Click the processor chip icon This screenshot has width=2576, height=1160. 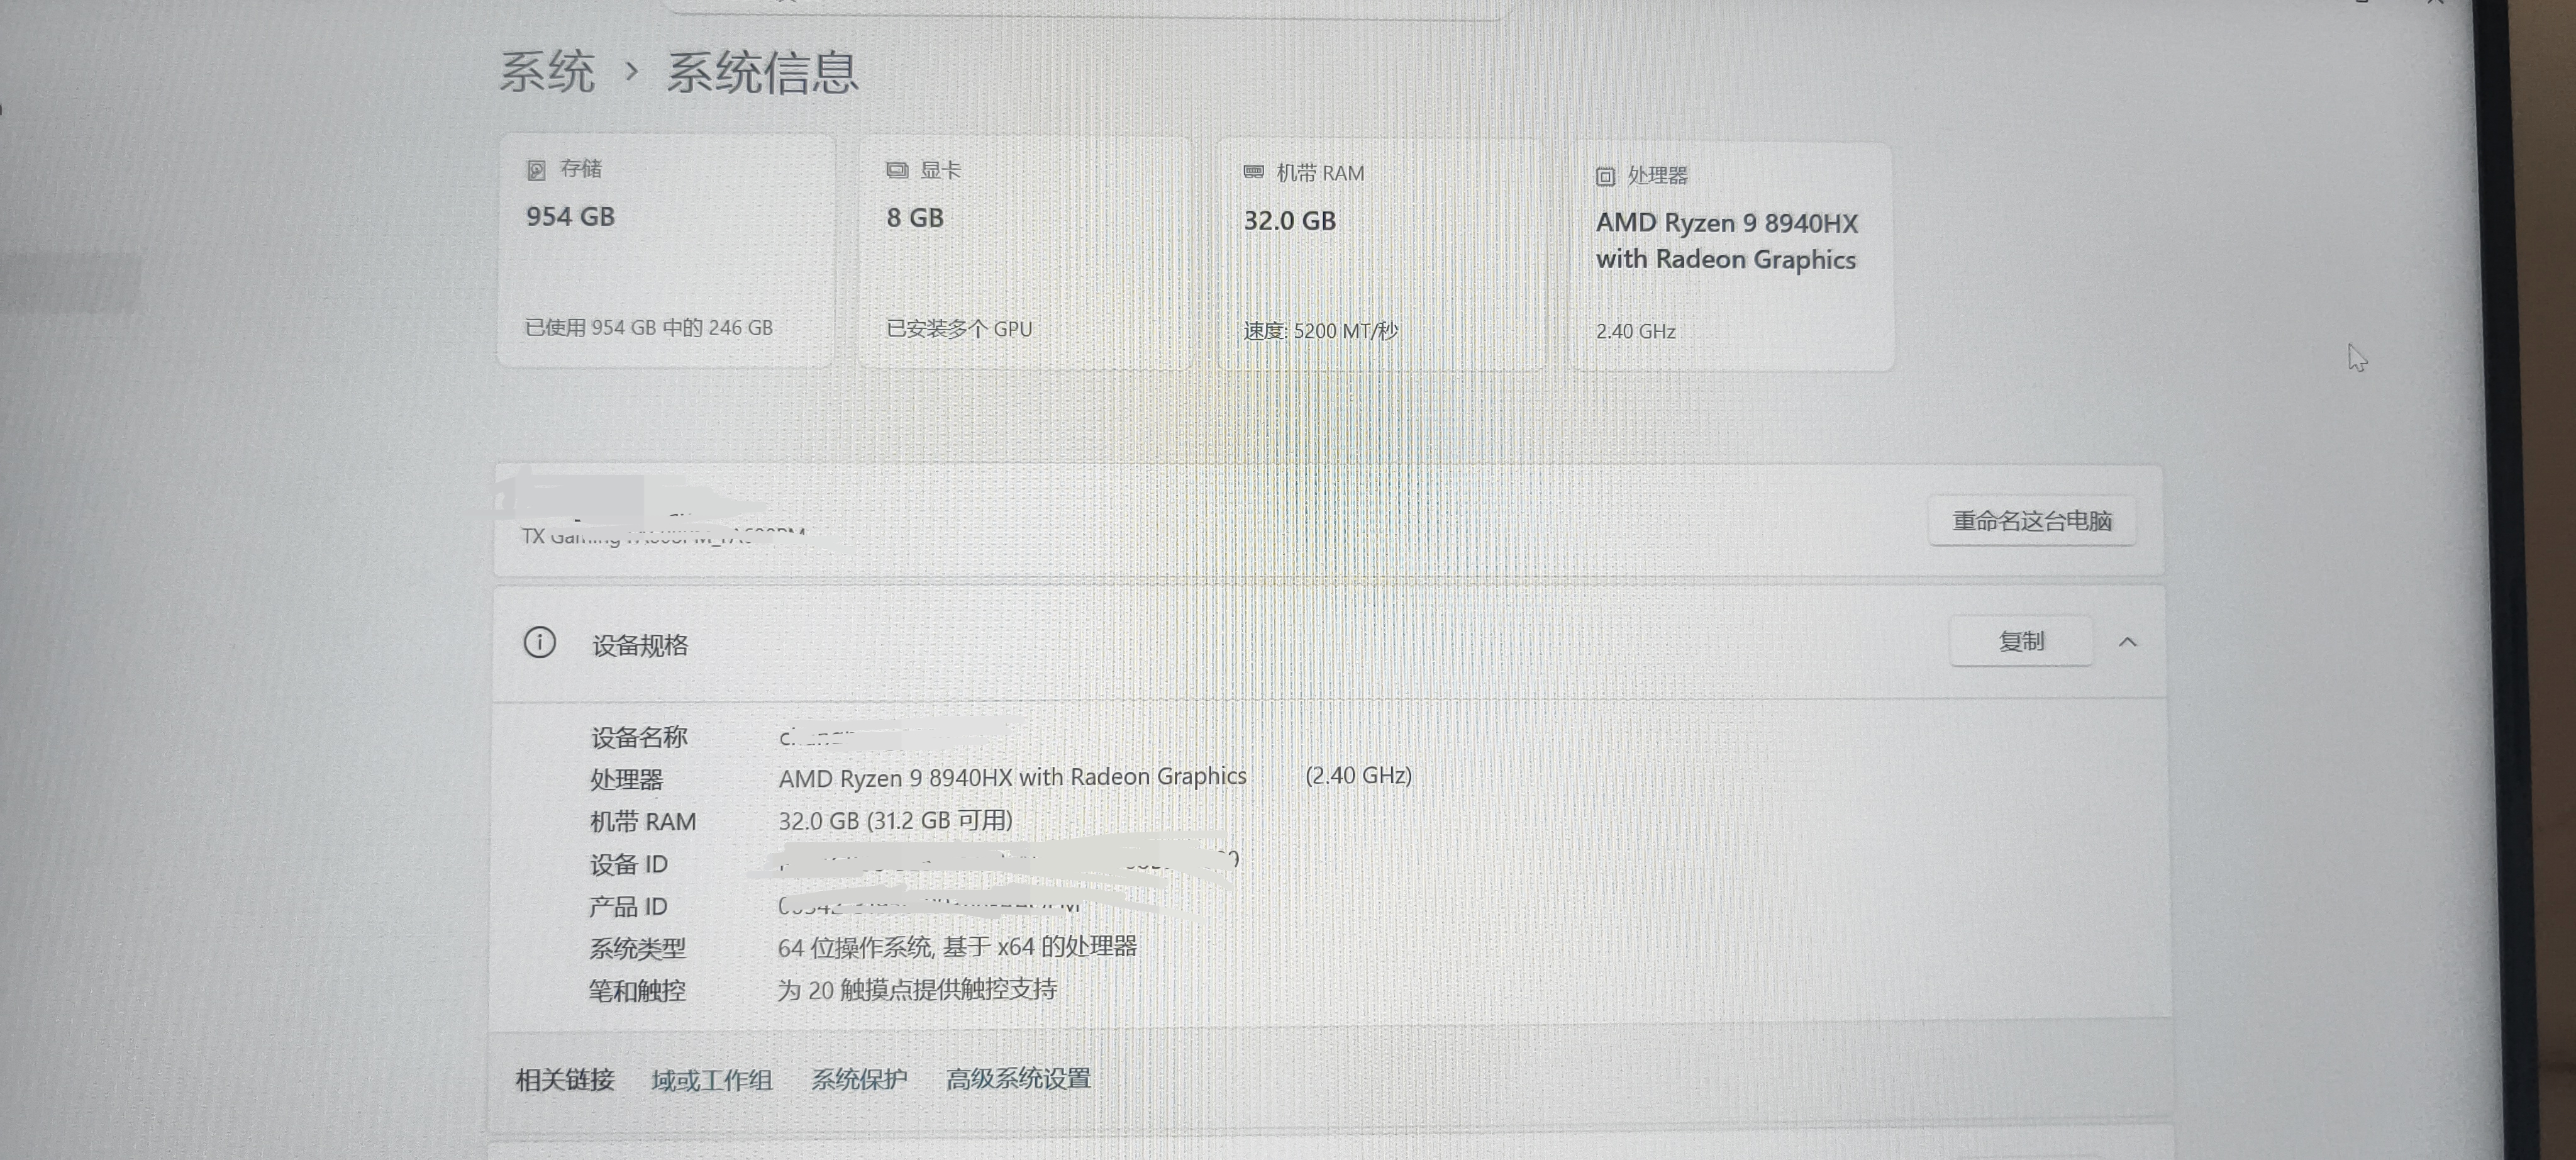click(x=1605, y=177)
